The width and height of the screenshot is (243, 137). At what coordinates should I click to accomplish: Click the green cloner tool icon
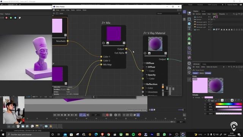click(x=189, y=39)
